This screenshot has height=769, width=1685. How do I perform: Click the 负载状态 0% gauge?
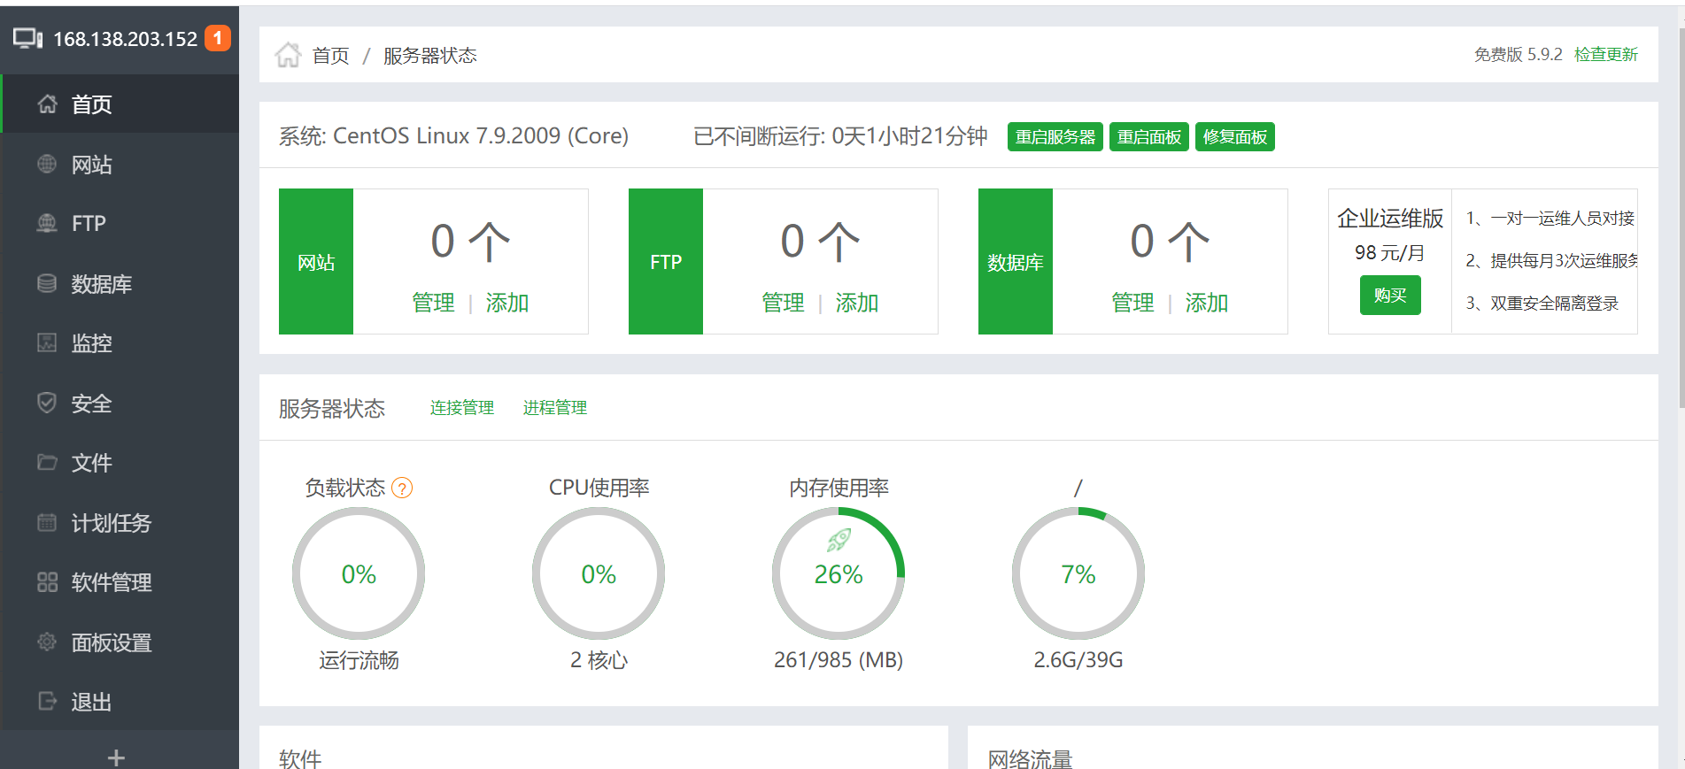[359, 573]
